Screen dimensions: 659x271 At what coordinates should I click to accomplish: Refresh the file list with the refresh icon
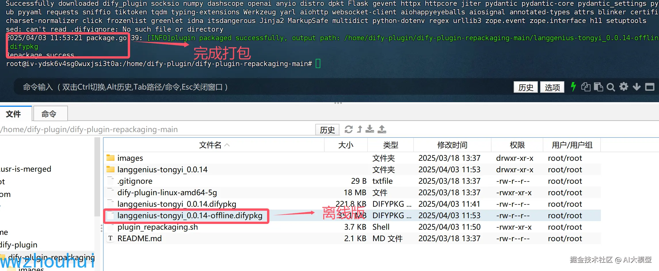pos(349,129)
